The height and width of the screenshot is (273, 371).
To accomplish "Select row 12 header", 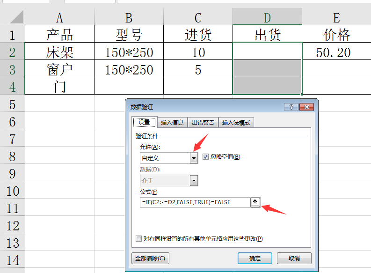I will (x=12, y=224).
